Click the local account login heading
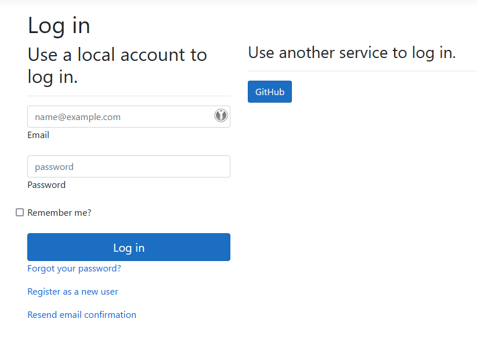 pyautogui.click(x=117, y=65)
